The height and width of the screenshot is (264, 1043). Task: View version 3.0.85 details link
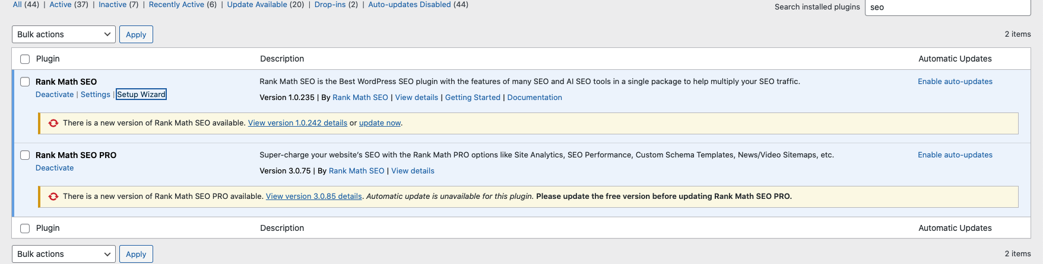point(313,197)
